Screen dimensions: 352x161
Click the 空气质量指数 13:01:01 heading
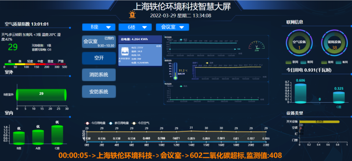pyautogui.click(x=27, y=24)
